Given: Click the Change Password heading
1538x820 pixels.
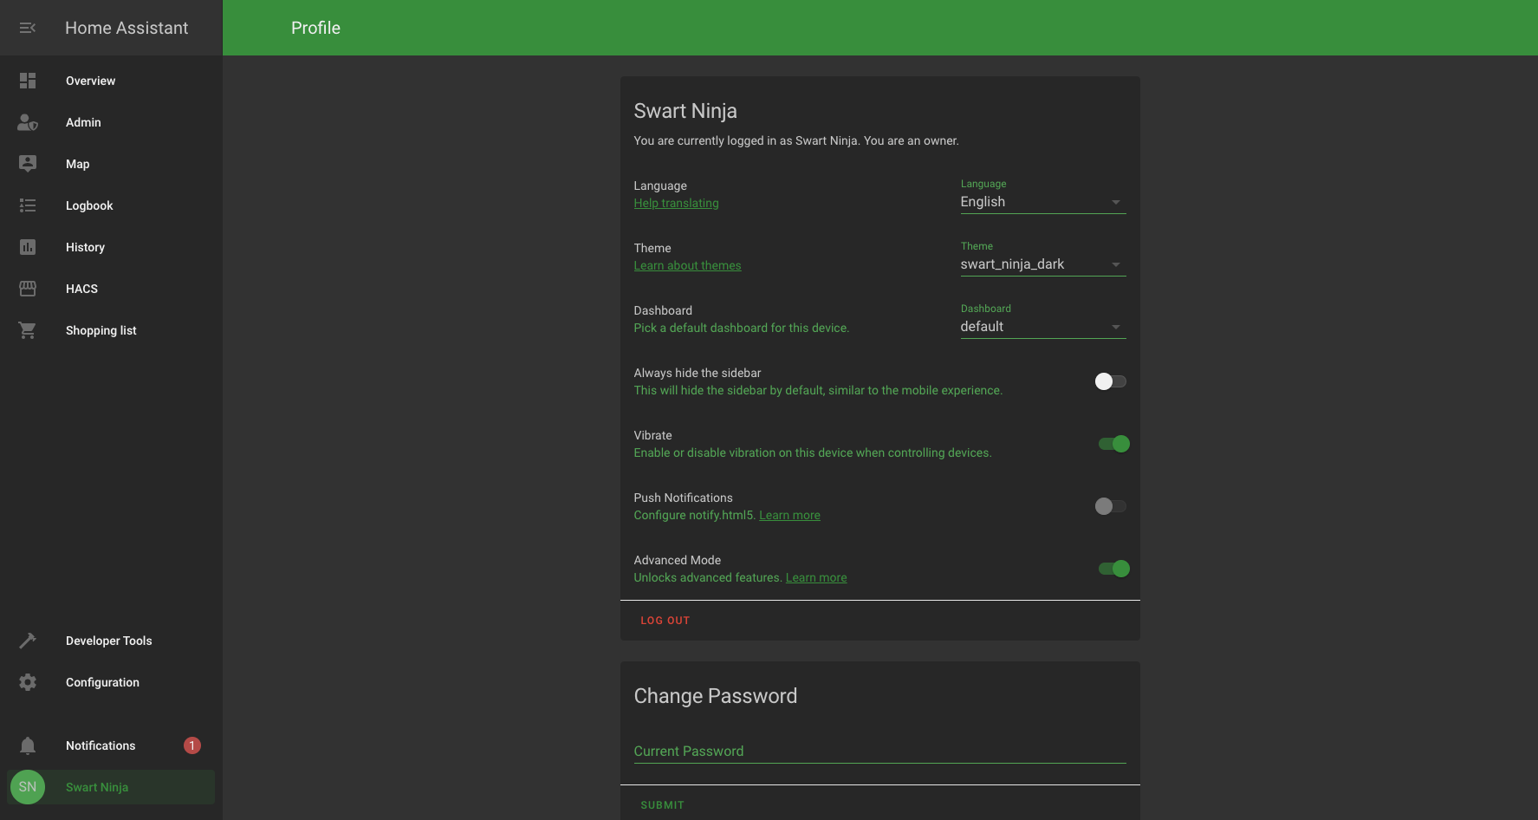Looking at the screenshot, I should click(716, 696).
